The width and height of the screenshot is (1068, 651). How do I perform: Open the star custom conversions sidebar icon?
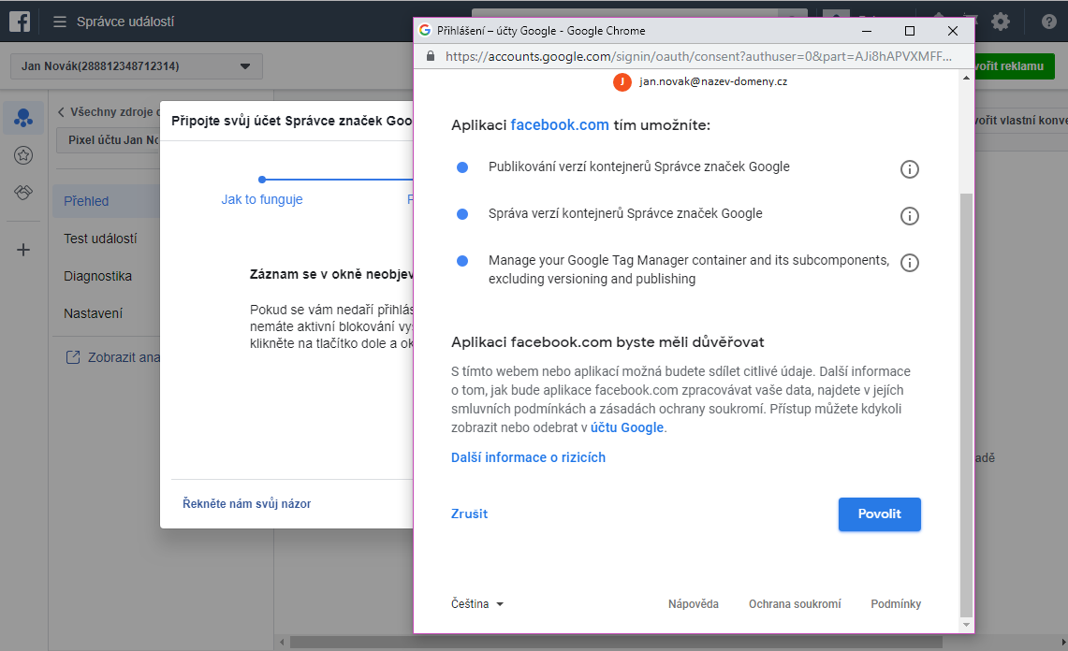click(x=23, y=155)
